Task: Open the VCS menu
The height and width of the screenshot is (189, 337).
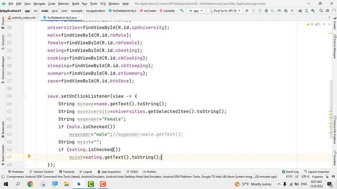Action: [103, 4]
